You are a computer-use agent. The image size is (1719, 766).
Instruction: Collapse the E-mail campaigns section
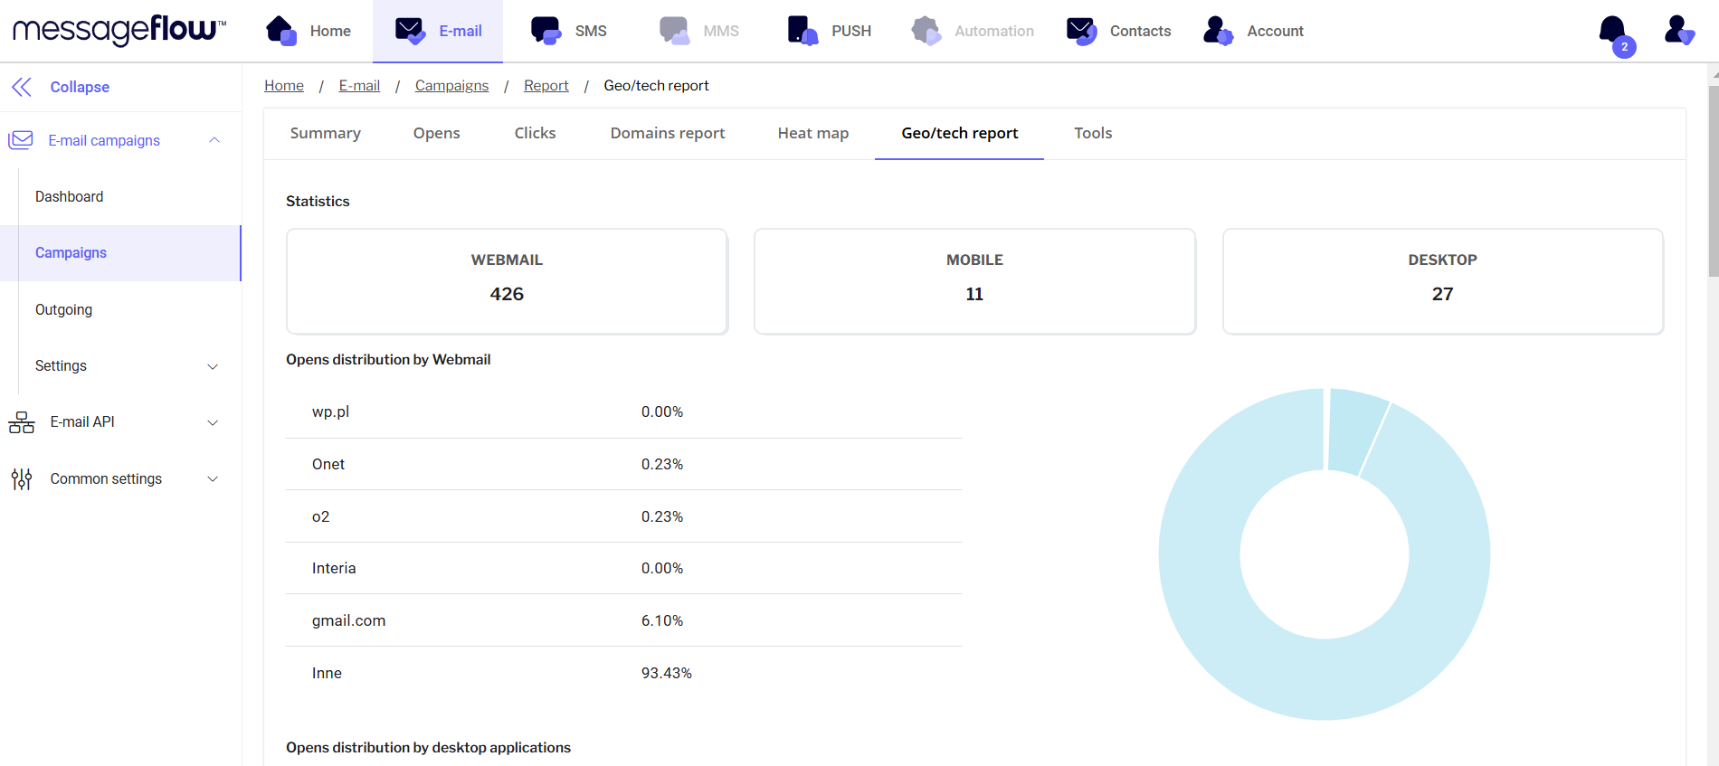click(214, 140)
